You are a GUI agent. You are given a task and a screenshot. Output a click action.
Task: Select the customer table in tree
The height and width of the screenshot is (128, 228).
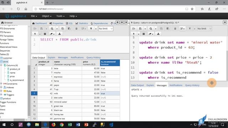(x=7, y=58)
